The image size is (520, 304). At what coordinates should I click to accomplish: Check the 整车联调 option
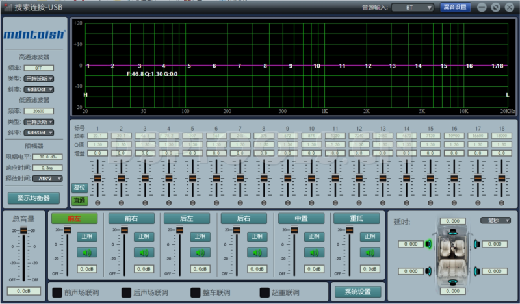click(196, 292)
